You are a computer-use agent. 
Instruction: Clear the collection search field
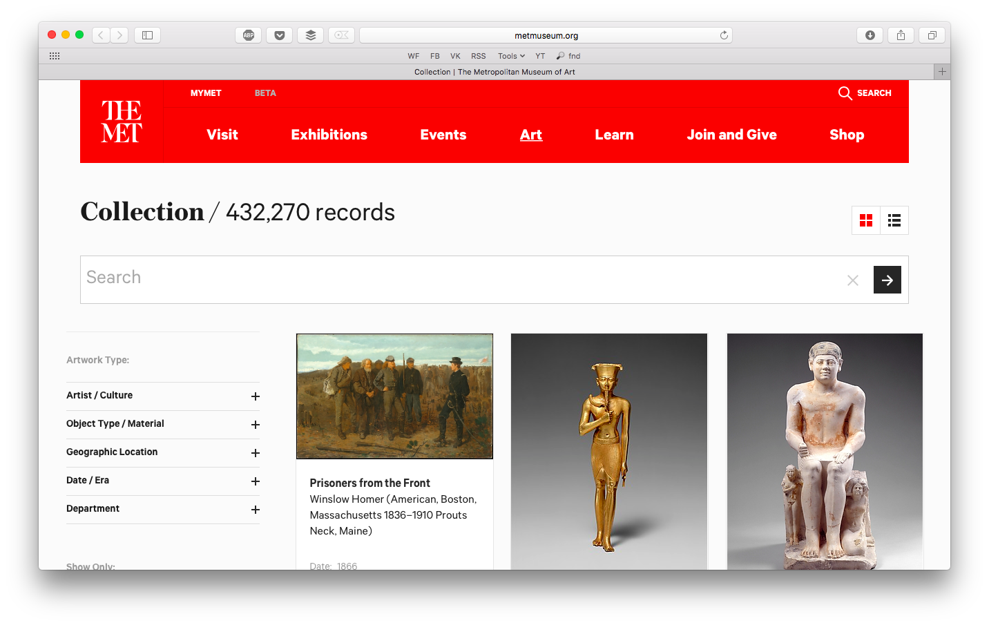point(853,280)
